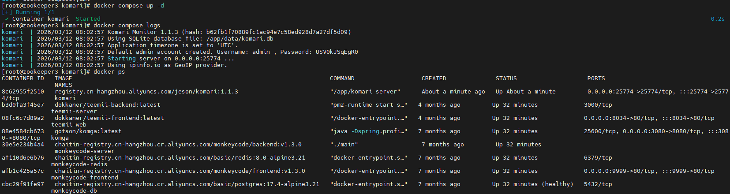
Task: Click the gotson/komga:latest image entry
Action: click(x=88, y=131)
